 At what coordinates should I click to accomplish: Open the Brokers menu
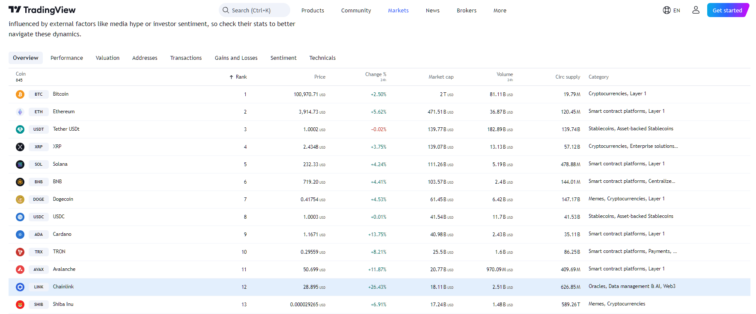pyautogui.click(x=467, y=10)
